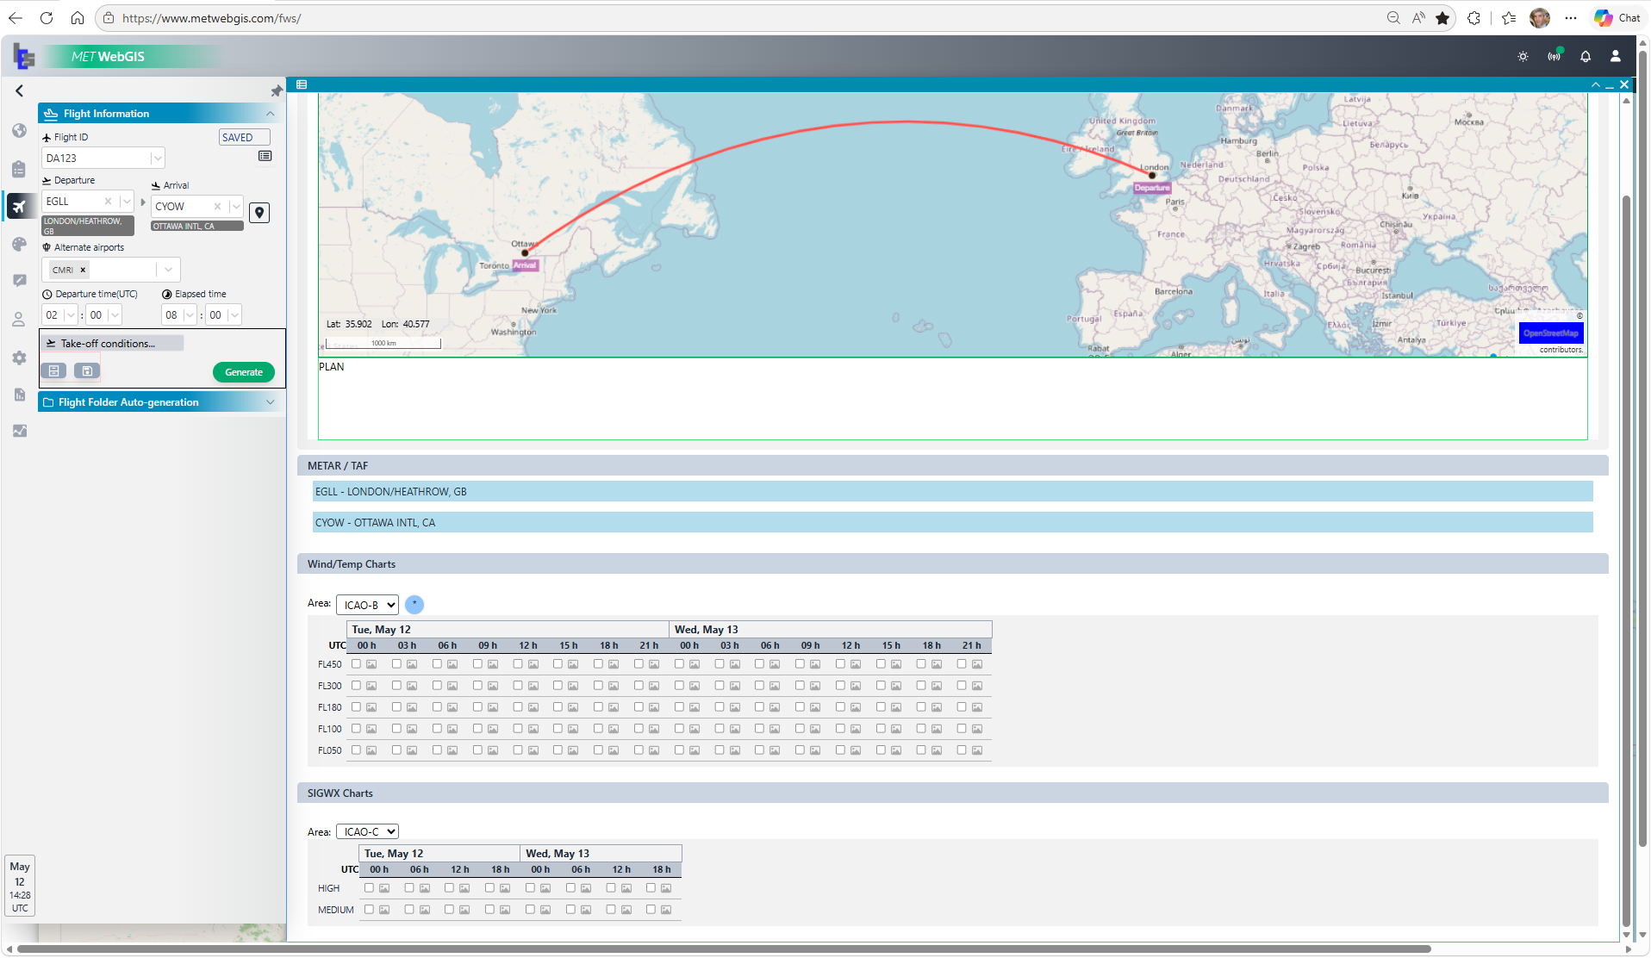Image resolution: width=1651 pixels, height=958 pixels.
Task: Open the live broadcast signal icon
Action: click(x=1554, y=57)
